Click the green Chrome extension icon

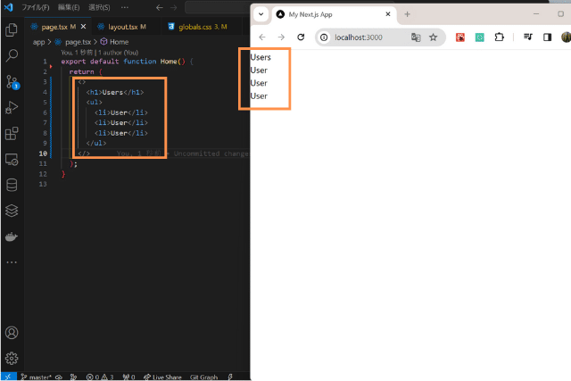(x=480, y=37)
